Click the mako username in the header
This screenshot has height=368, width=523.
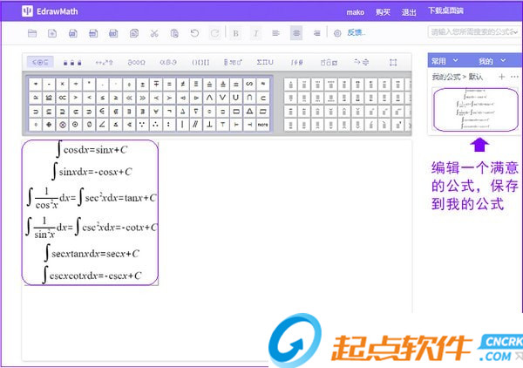click(356, 12)
